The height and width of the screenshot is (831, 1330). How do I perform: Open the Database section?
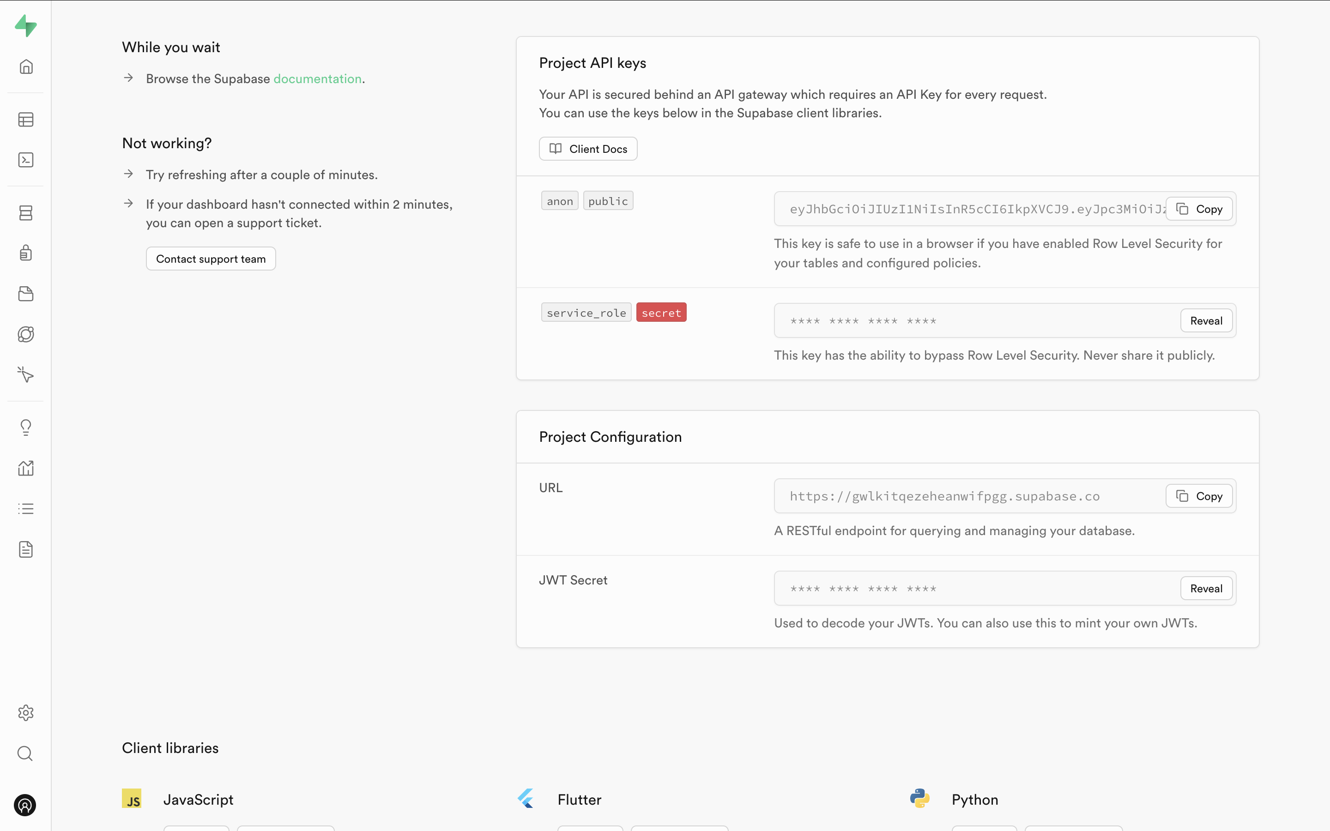click(x=26, y=213)
